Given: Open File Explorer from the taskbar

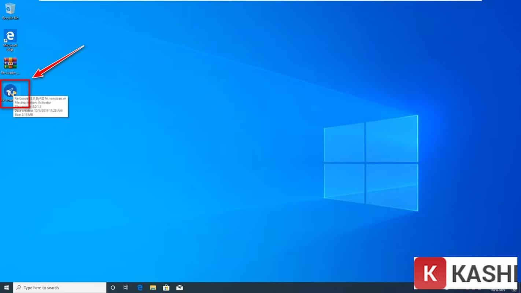Looking at the screenshot, I should pos(153,288).
